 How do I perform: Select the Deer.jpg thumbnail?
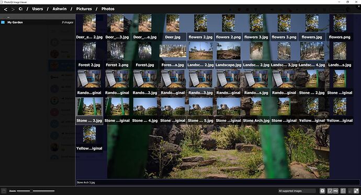point(173,27)
